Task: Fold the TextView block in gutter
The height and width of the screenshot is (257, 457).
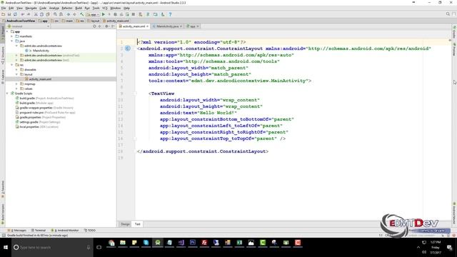Action: [135, 94]
